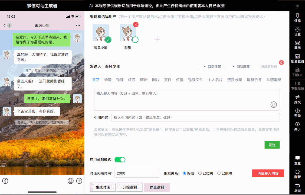Select the 好友 radio button
Screen dimensions: 305x195
click(185, 173)
